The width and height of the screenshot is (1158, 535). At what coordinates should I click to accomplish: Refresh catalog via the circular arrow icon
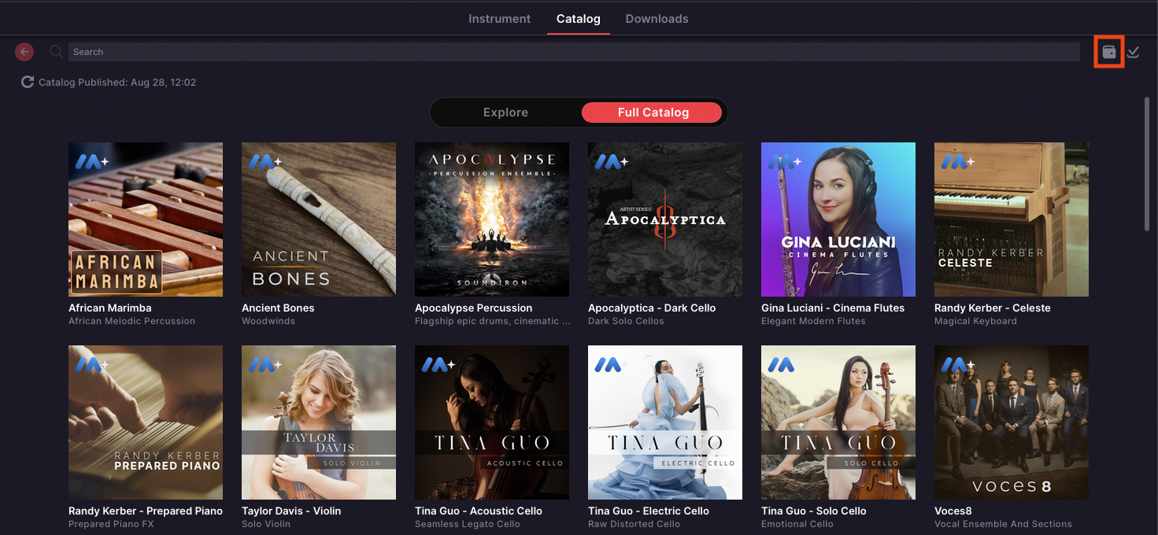(28, 82)
